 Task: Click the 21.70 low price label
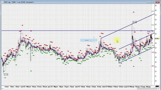(x=6, y=74)
